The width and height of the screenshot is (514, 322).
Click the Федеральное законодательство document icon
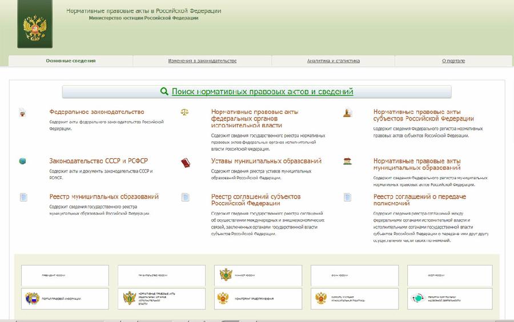point(22,112)
